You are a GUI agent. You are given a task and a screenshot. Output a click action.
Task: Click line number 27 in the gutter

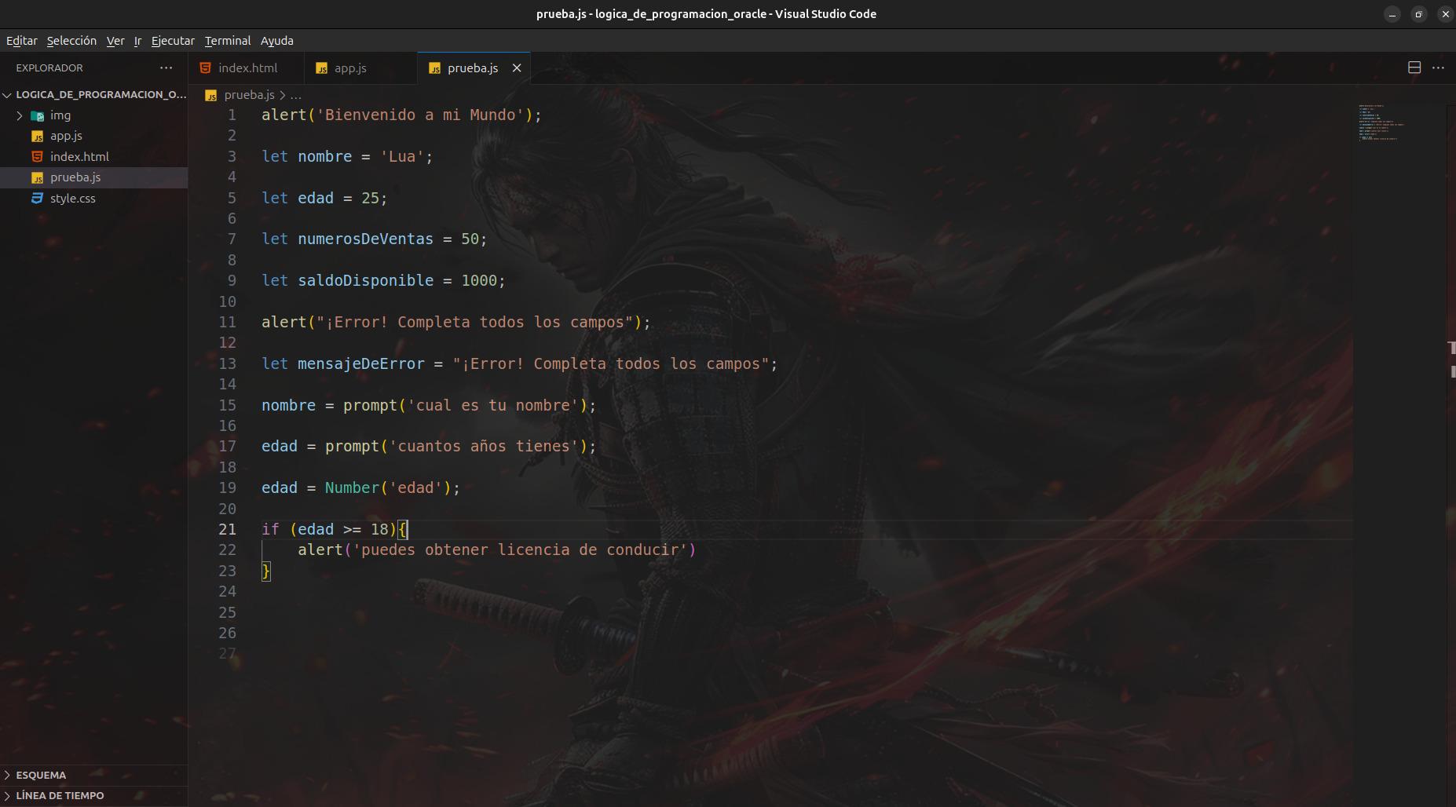click(x=227, y=653)
